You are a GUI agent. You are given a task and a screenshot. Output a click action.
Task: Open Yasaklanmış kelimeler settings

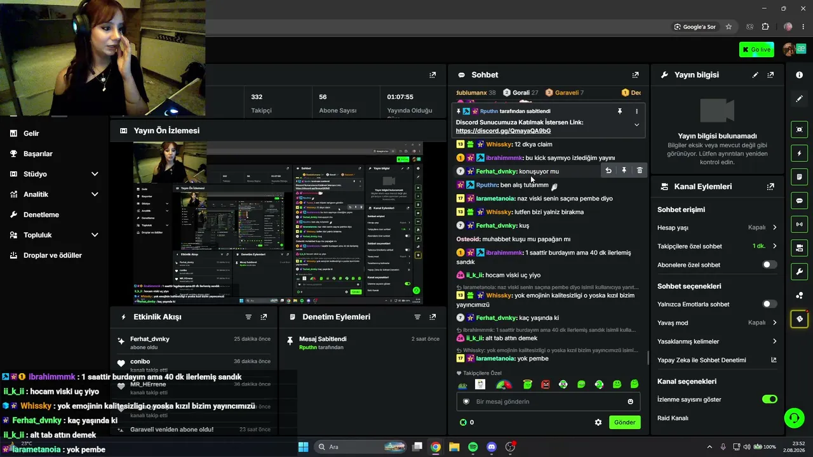pyautogui.click(x=717, y=341)
